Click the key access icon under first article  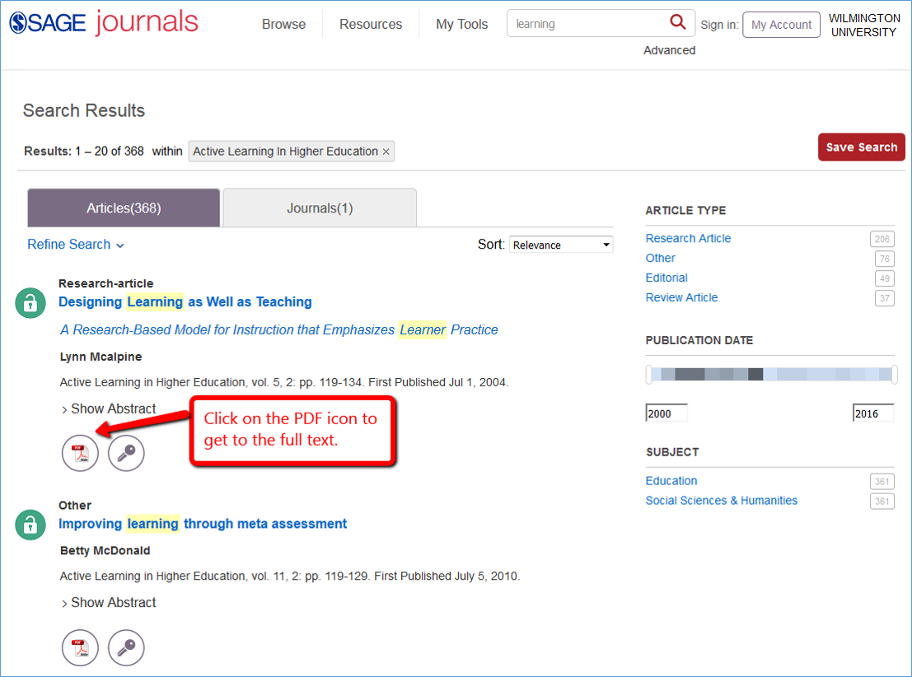pos(126,452)
